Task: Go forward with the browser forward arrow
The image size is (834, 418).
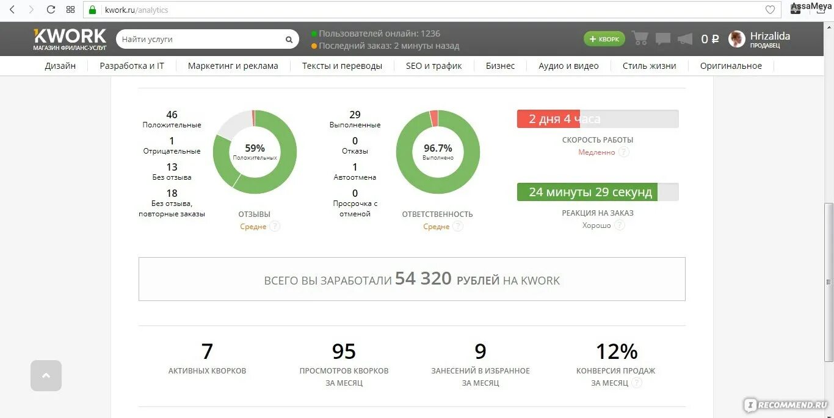Action: point(32,10)
